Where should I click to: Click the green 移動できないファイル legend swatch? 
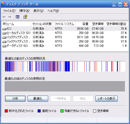[62, 111]
